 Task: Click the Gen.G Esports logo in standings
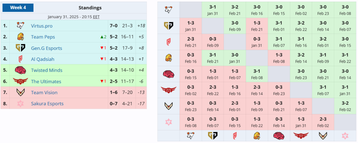coord(20,48)
